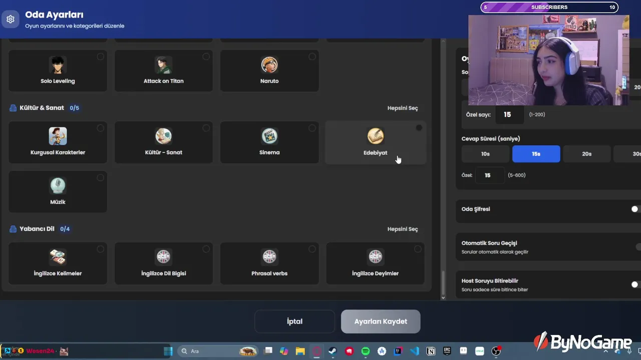
Task: Tick the Edebiyat selection circle
Action: 419,128
